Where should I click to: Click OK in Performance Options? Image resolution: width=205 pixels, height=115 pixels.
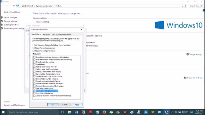(x=53, y=104)
